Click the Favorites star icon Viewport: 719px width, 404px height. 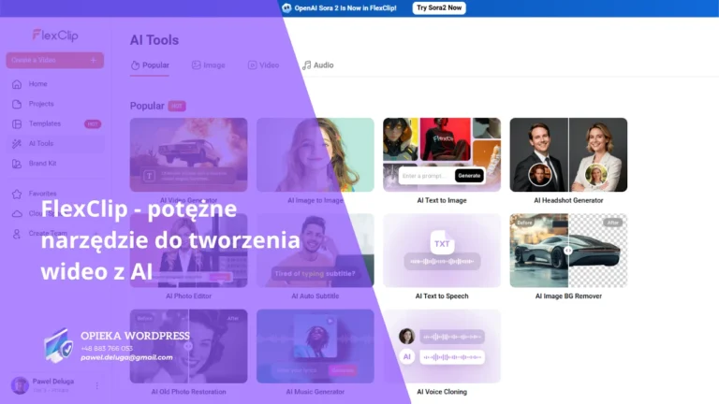17,194
